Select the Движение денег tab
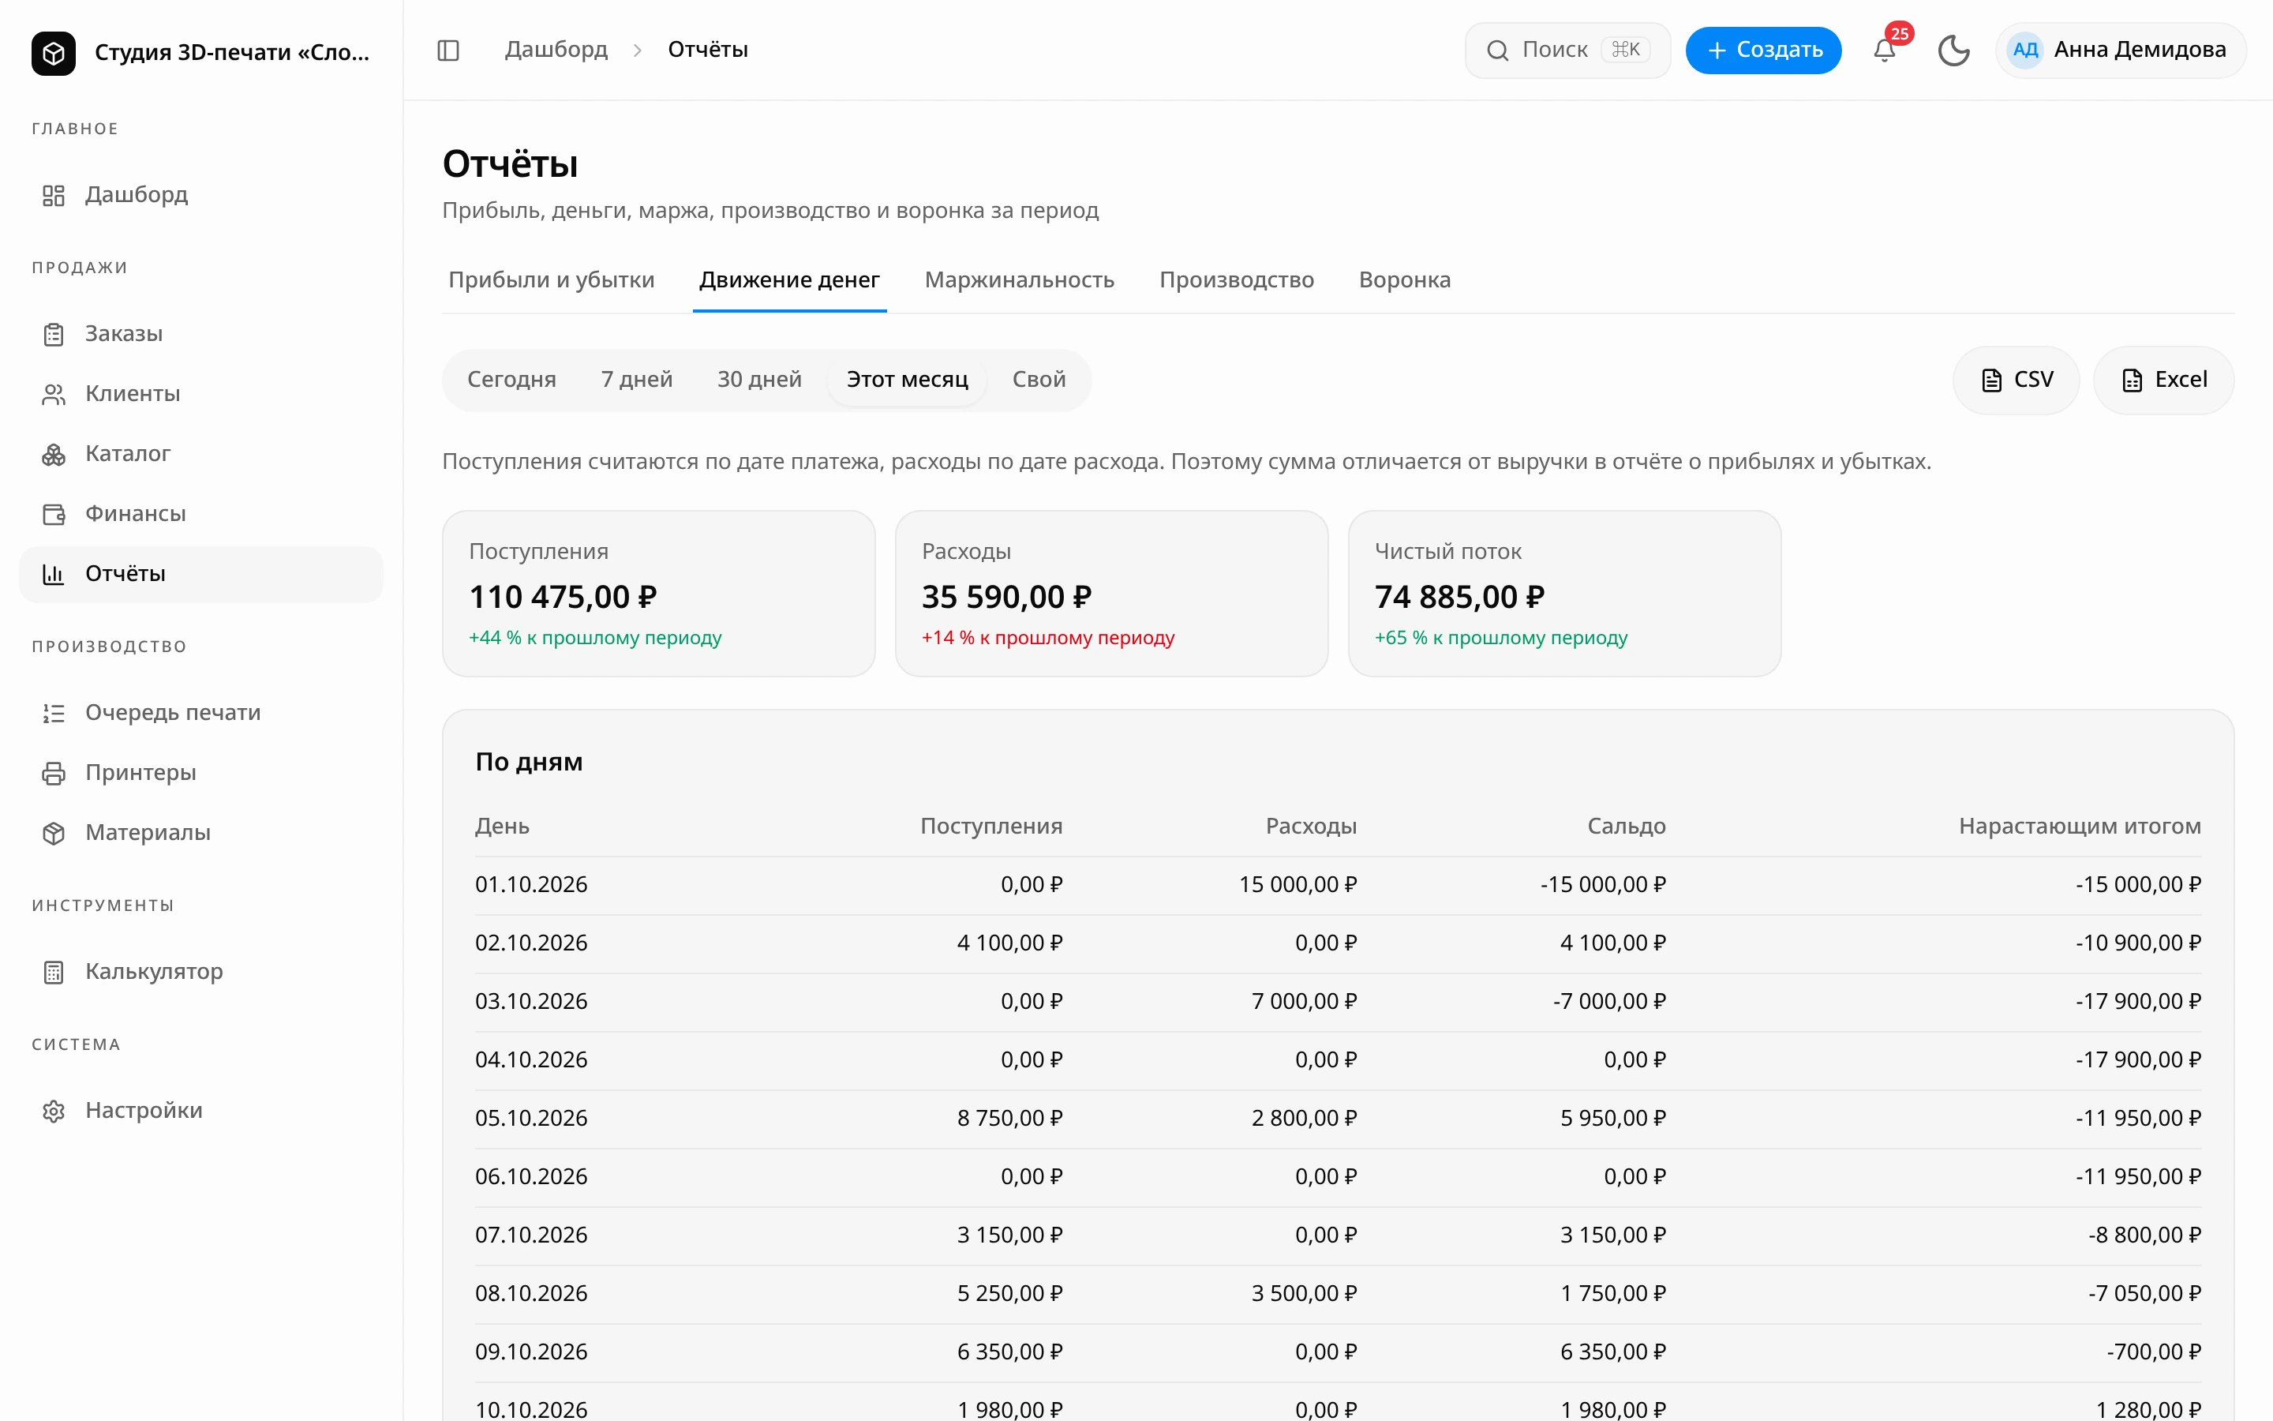 pos(789,280)
